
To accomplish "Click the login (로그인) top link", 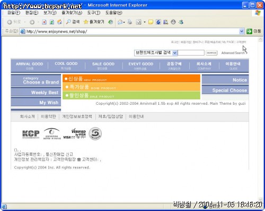I will coord(175,42).
